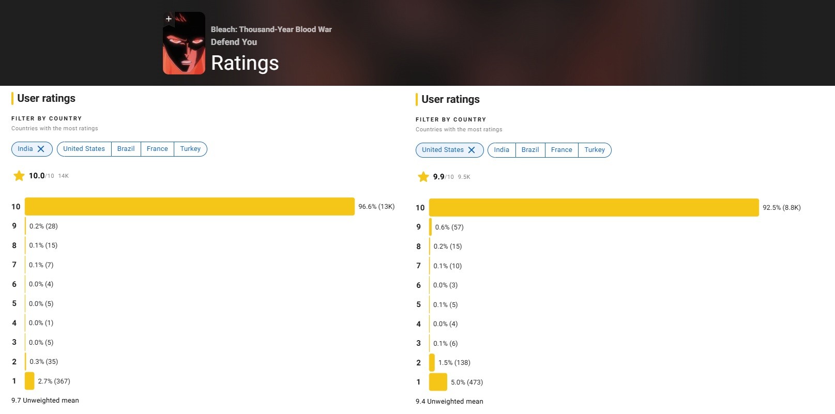Switch the United States-selected panel to France
The height and width of the screenshot is (414, 835).
[x=561, y=150]
